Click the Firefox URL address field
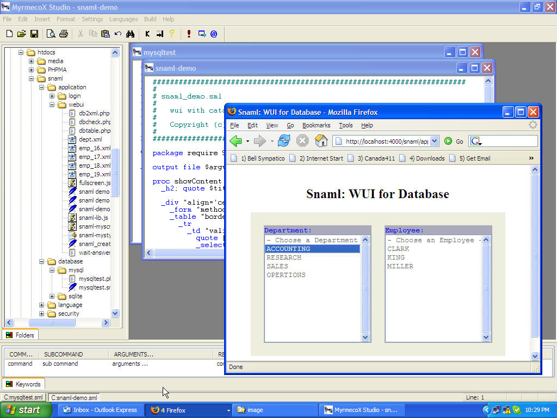The image size is (557, 418). pyautogui.click(x=387, y=141)
